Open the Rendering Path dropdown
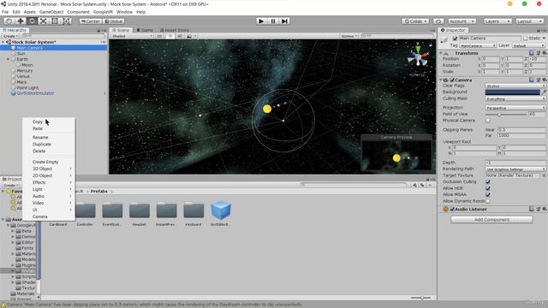Viewport: 548px width, 308px height. coord(515,169)
